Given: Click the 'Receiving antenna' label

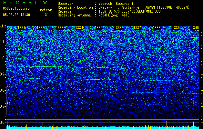Looking at the screenshot, I should click(x=74, y=15).
